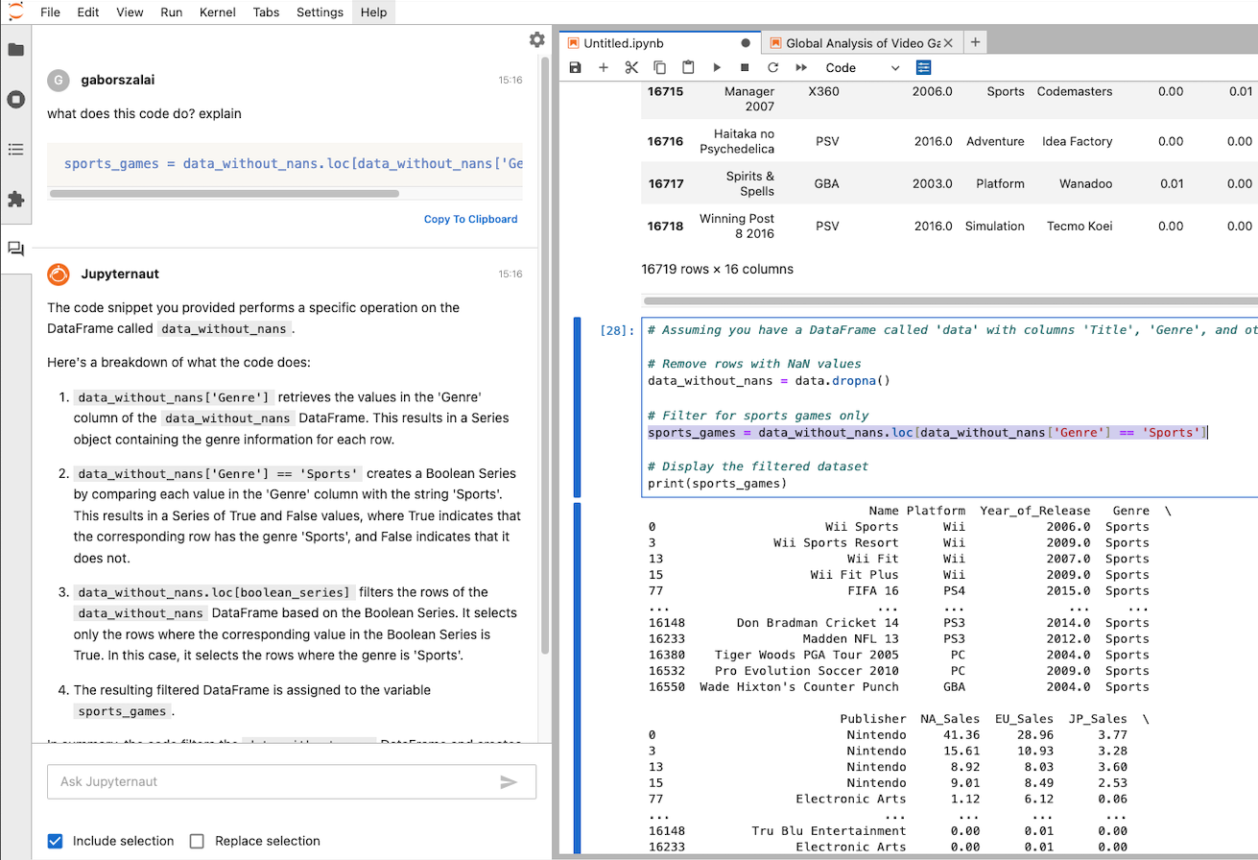Add a new launcher tab
This screenshot has height=860, width=1258.
point(975,42)
